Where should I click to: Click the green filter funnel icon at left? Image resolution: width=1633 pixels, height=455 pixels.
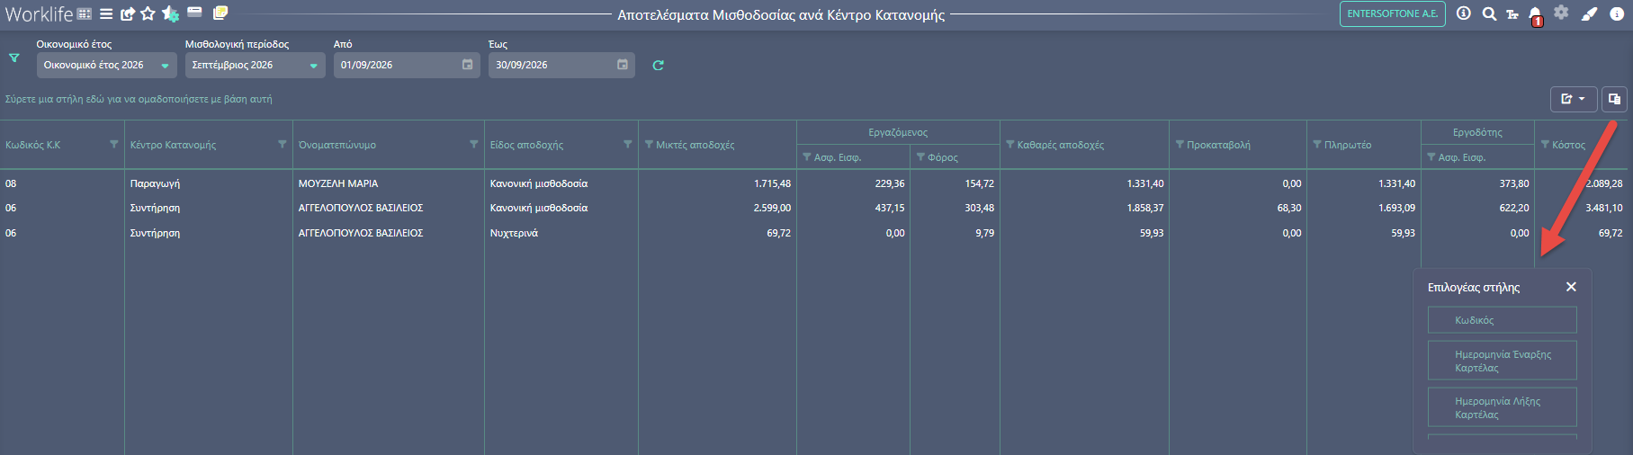pyautogui.click(x=14, y=58)
